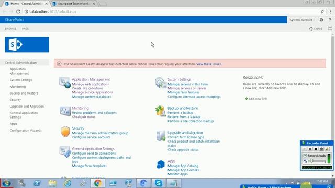Click the Monitoring section icon
The width and height of the screenshot is (335, 188).
65,111
